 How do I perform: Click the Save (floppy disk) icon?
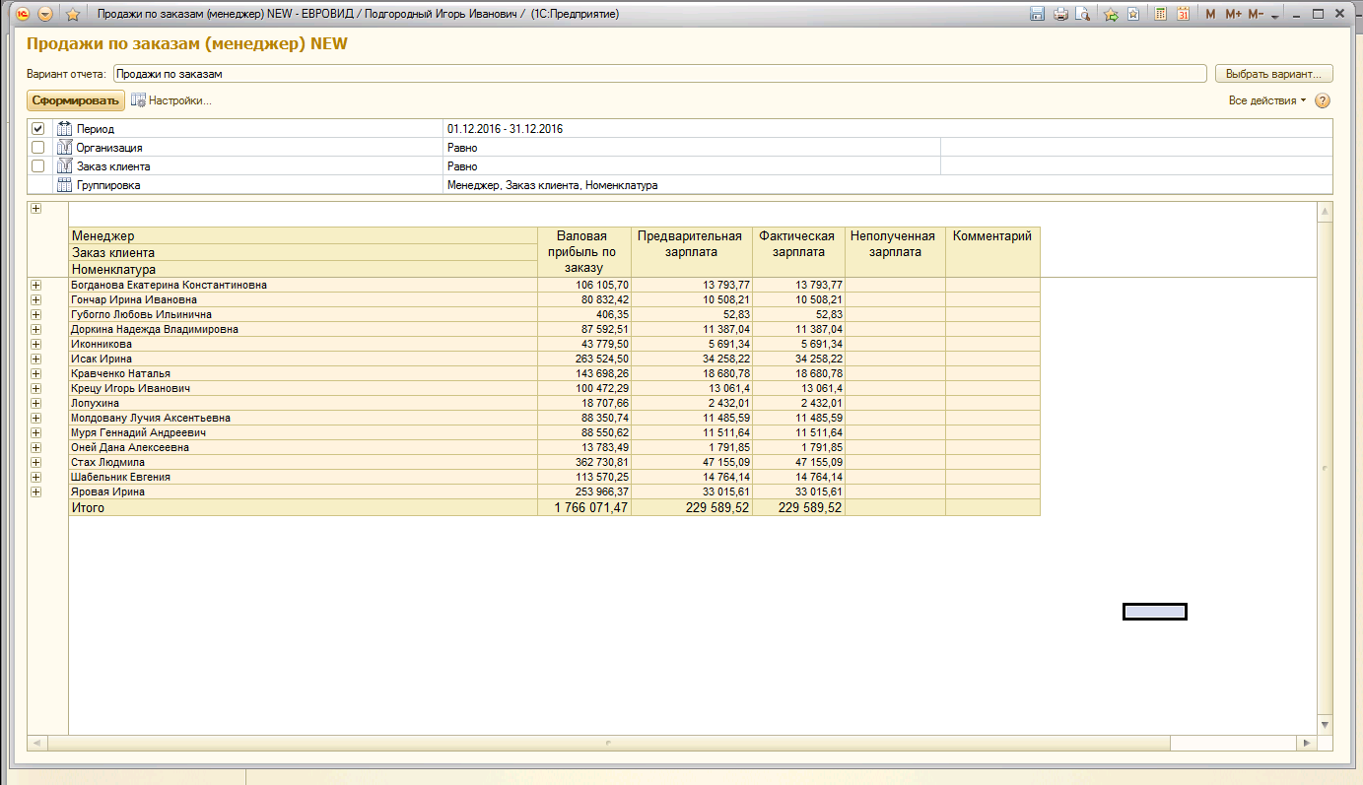pos(1037,14)
